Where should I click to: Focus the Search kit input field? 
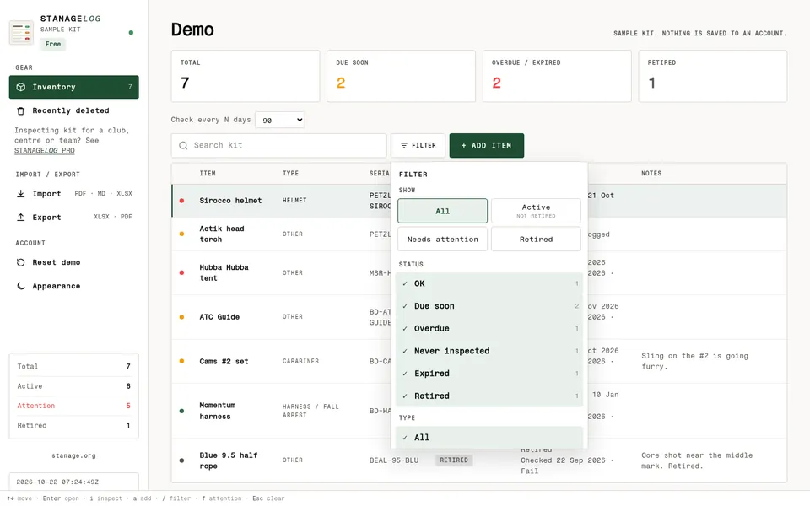coord(279,146)
